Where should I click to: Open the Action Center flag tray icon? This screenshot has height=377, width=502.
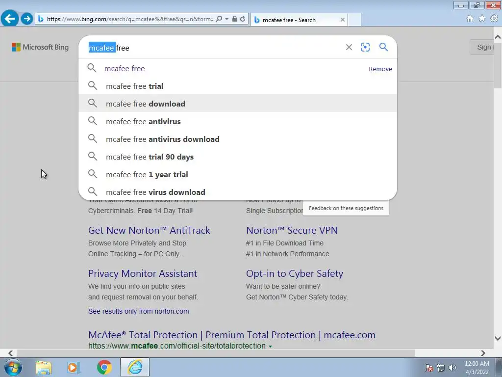pos(429,368)
